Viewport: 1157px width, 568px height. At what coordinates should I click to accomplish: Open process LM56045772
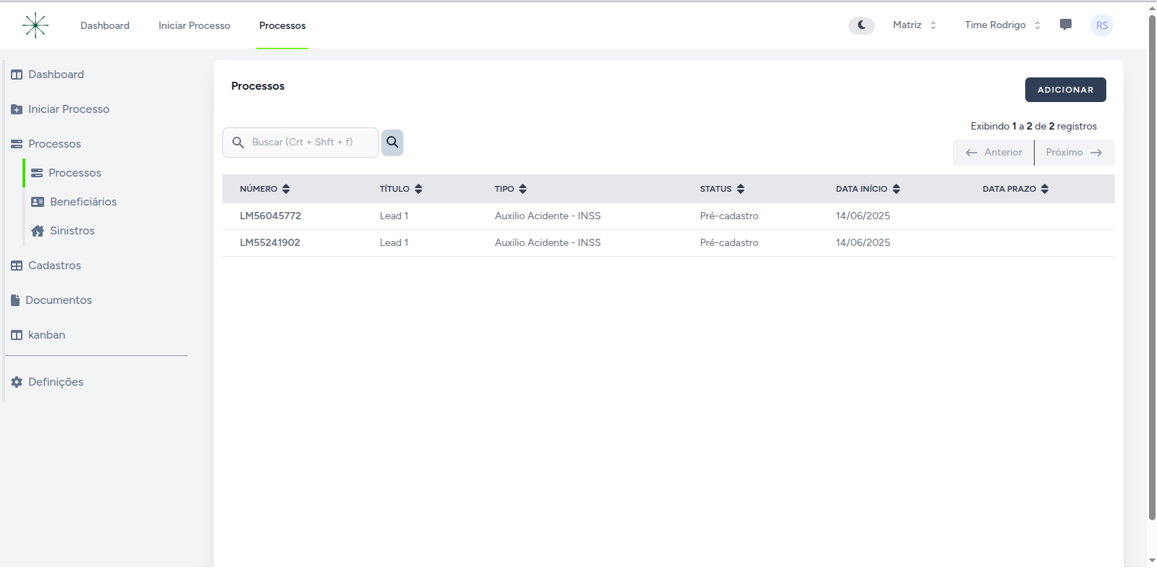(x=271, y=216)
